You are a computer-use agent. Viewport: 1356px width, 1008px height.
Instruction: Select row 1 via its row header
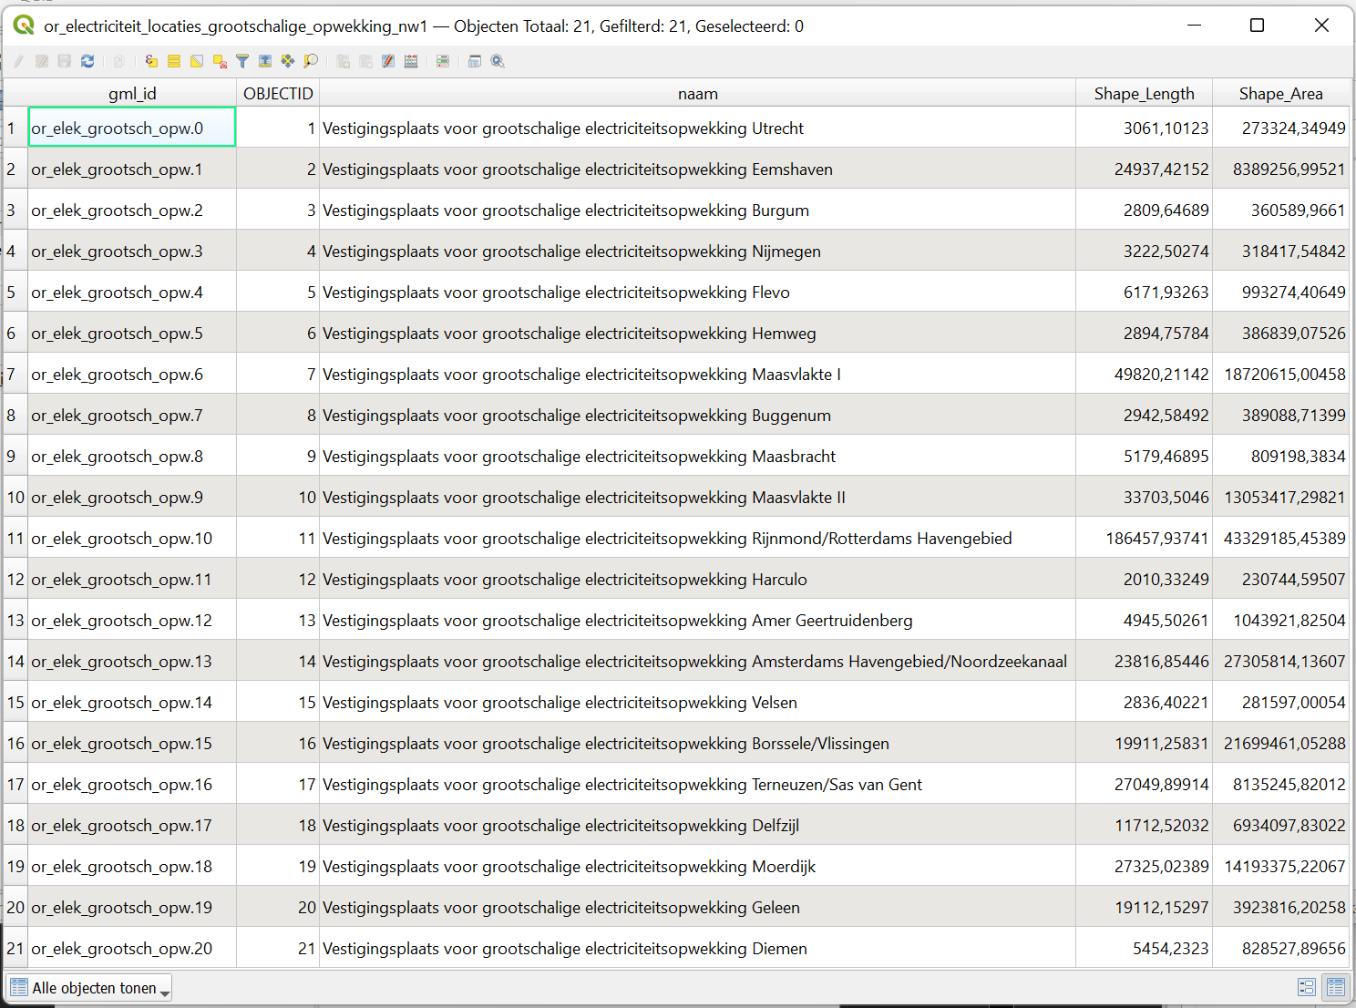coord(15,128)
